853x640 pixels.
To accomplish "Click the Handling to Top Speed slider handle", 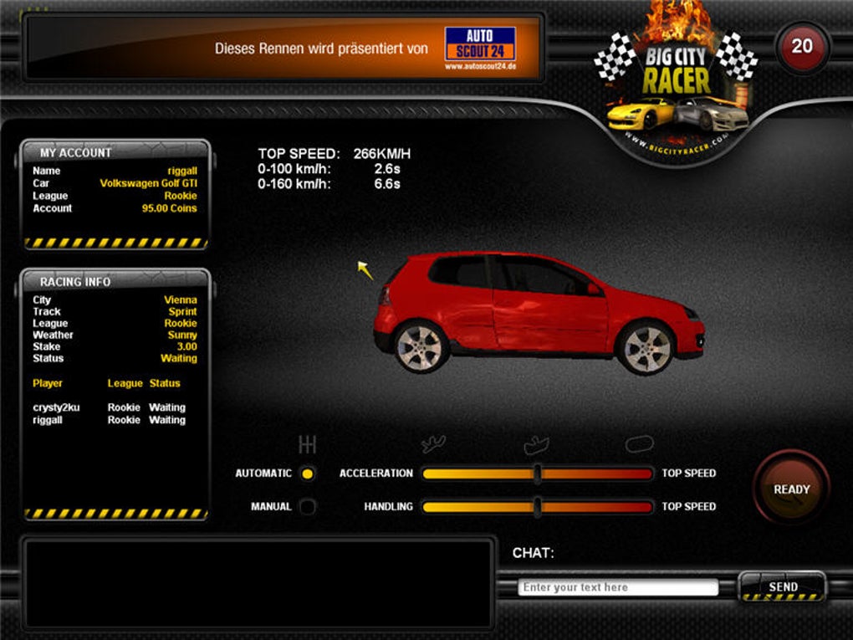I will (x=538, y=507).
